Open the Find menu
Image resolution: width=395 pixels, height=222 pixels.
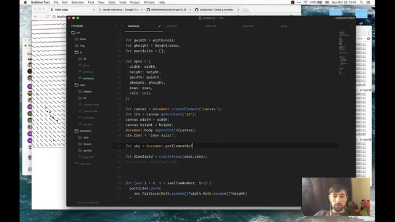pyautogui.click(x=91, y=2)
